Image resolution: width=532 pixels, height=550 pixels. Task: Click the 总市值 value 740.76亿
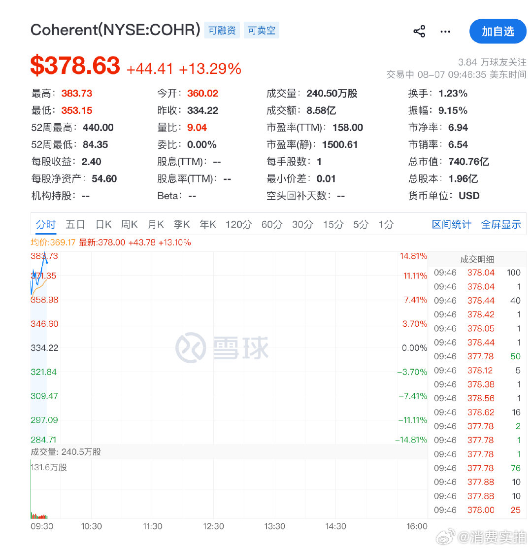click(x=468, y=162)
